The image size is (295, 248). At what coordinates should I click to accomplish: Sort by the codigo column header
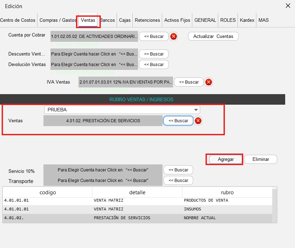48,192
